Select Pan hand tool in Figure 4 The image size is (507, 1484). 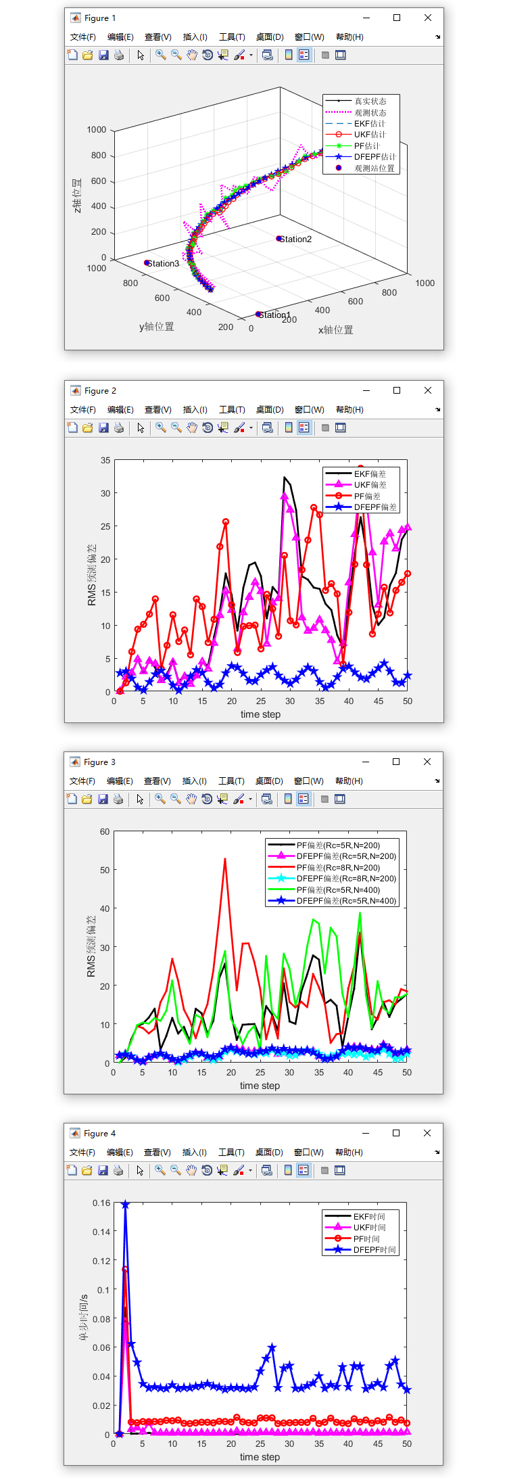pos(191,1170)
